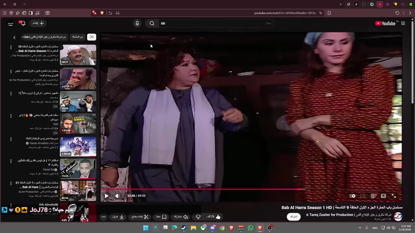Like the video with thumbs up
This screenshot has height=233, width=415.
[214, 217]
